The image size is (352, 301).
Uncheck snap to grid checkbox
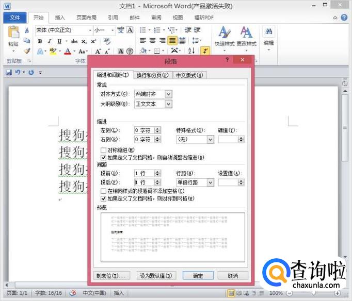(x=103, y=198)
